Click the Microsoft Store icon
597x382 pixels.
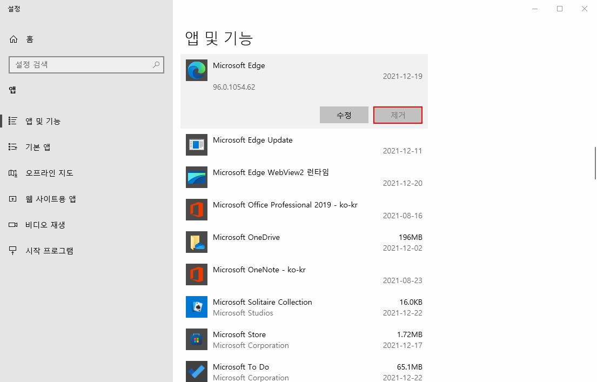pyautogui.click(x=197, y=339)
